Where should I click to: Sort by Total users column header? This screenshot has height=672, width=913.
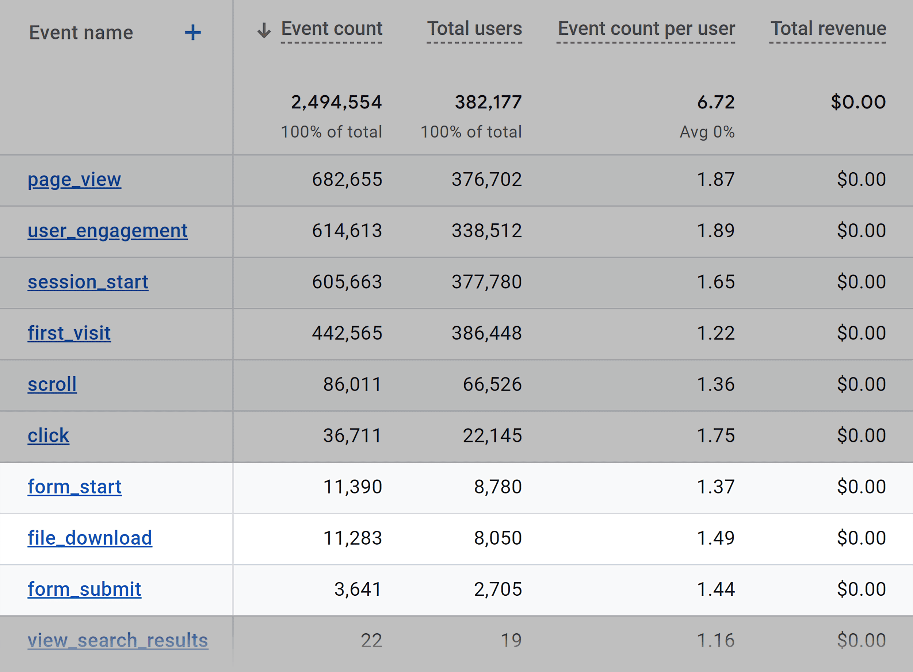pos(474,28)
